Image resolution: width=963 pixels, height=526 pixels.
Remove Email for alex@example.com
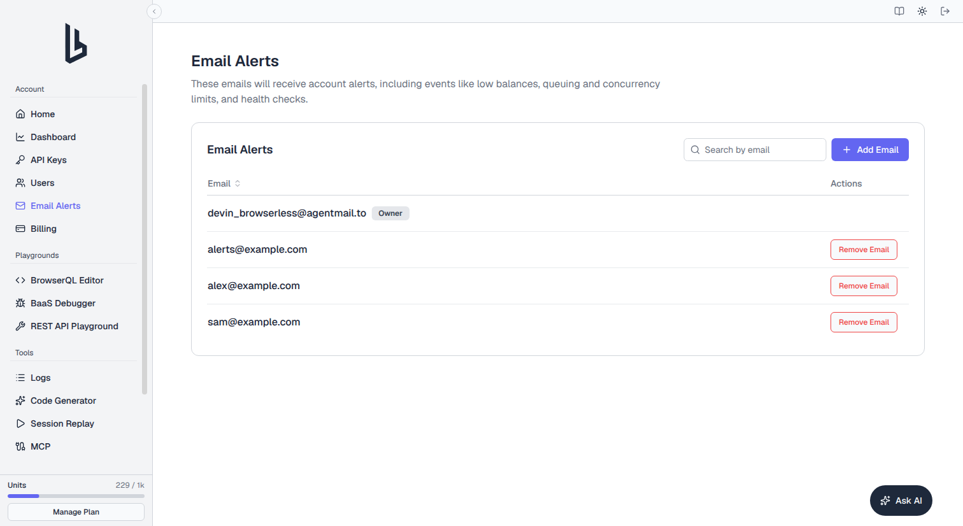(x=864, y=286)
